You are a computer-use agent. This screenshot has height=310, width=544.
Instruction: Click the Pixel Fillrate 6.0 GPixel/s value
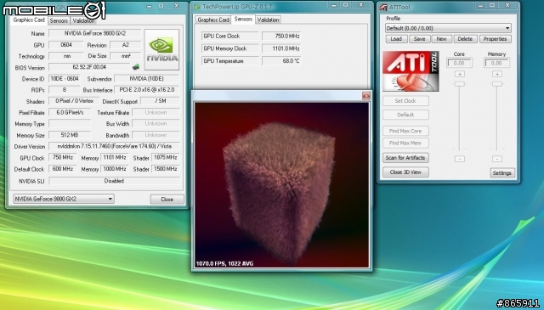[70, 112]
